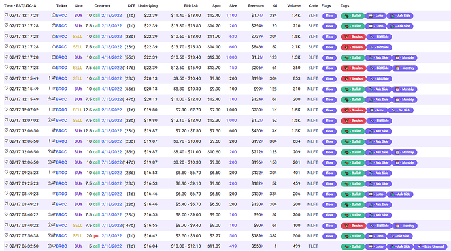Click Monthly tag on 08:40:22 SELL row

pyautogui.click(x=405, y=226)
